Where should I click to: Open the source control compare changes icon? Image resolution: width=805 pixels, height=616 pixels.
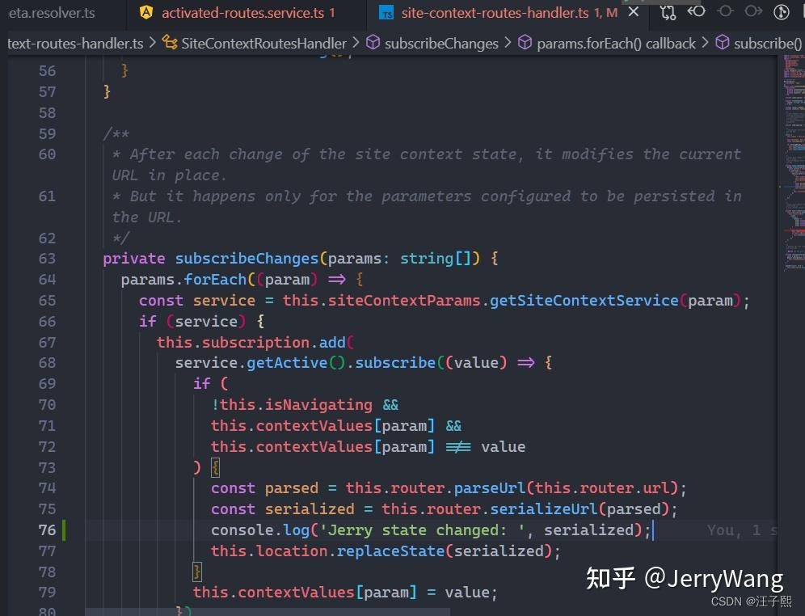668,13
